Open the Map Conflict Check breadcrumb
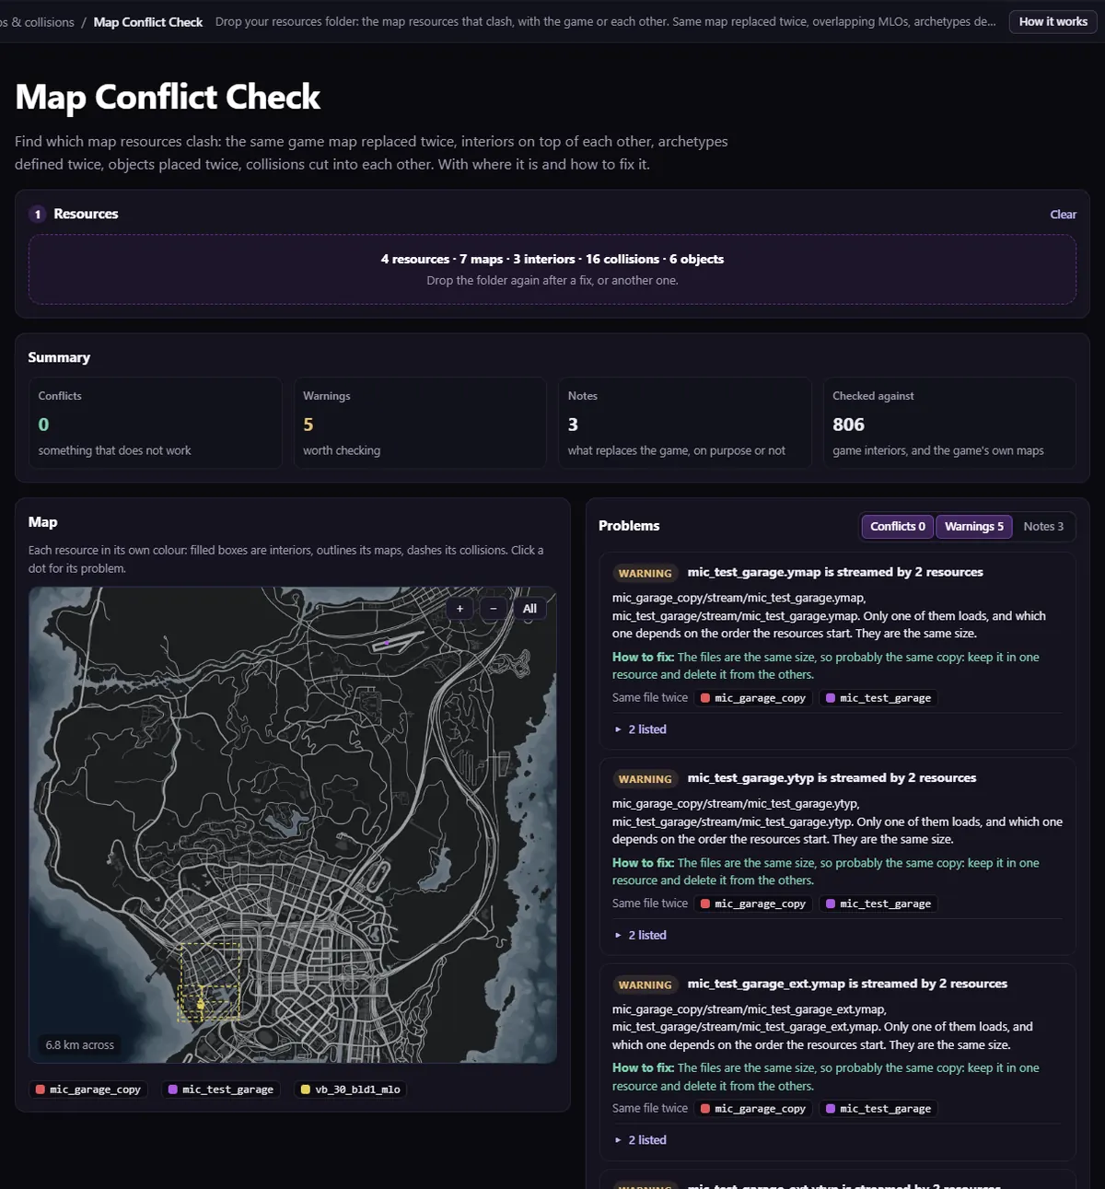This screenshot has height=1189, width=1105. click(x=148, y=21)
